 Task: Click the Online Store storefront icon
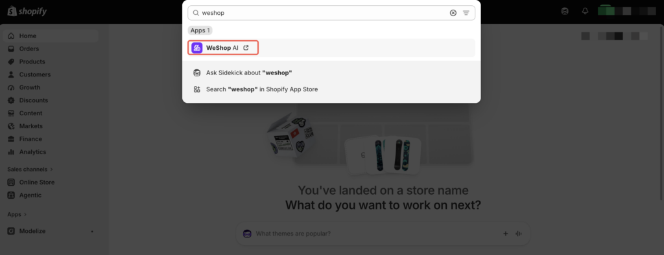11,183
